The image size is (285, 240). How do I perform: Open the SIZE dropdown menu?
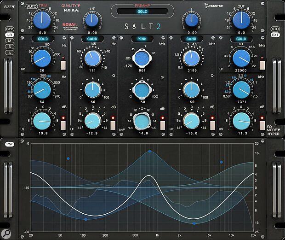10,7
